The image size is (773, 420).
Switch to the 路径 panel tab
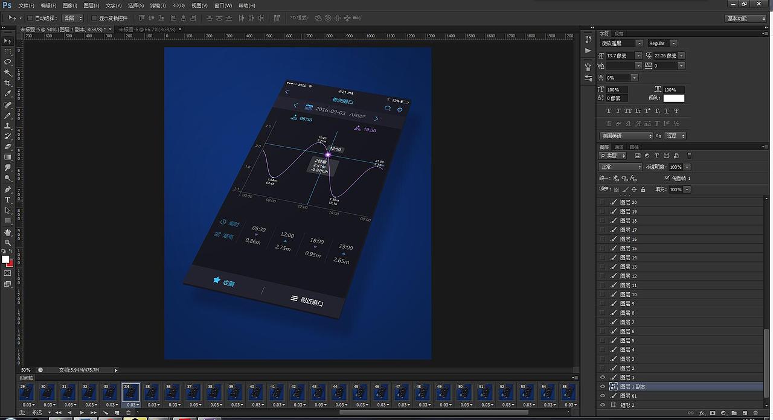(633, 147)
